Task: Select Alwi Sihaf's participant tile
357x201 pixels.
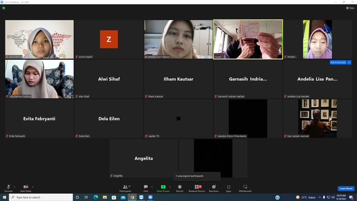Action: [x=109, y=79]
